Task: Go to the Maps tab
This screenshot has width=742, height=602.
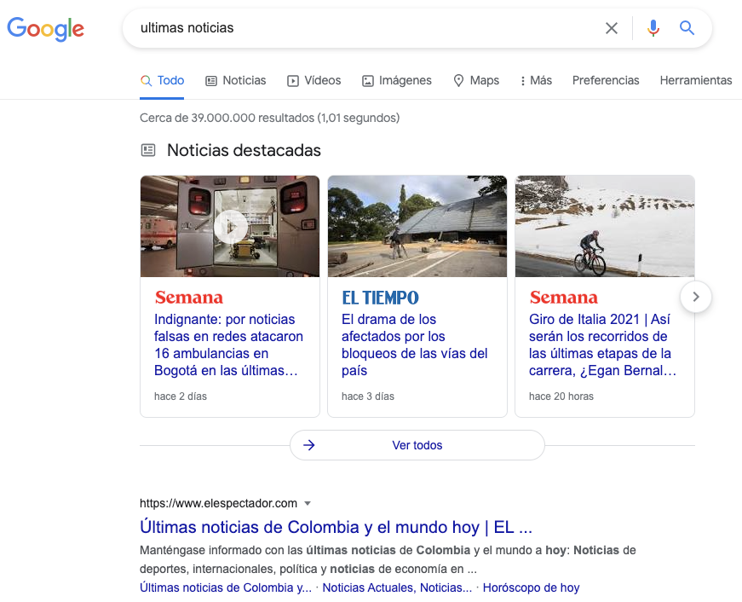Action: (x=476, y=80)
